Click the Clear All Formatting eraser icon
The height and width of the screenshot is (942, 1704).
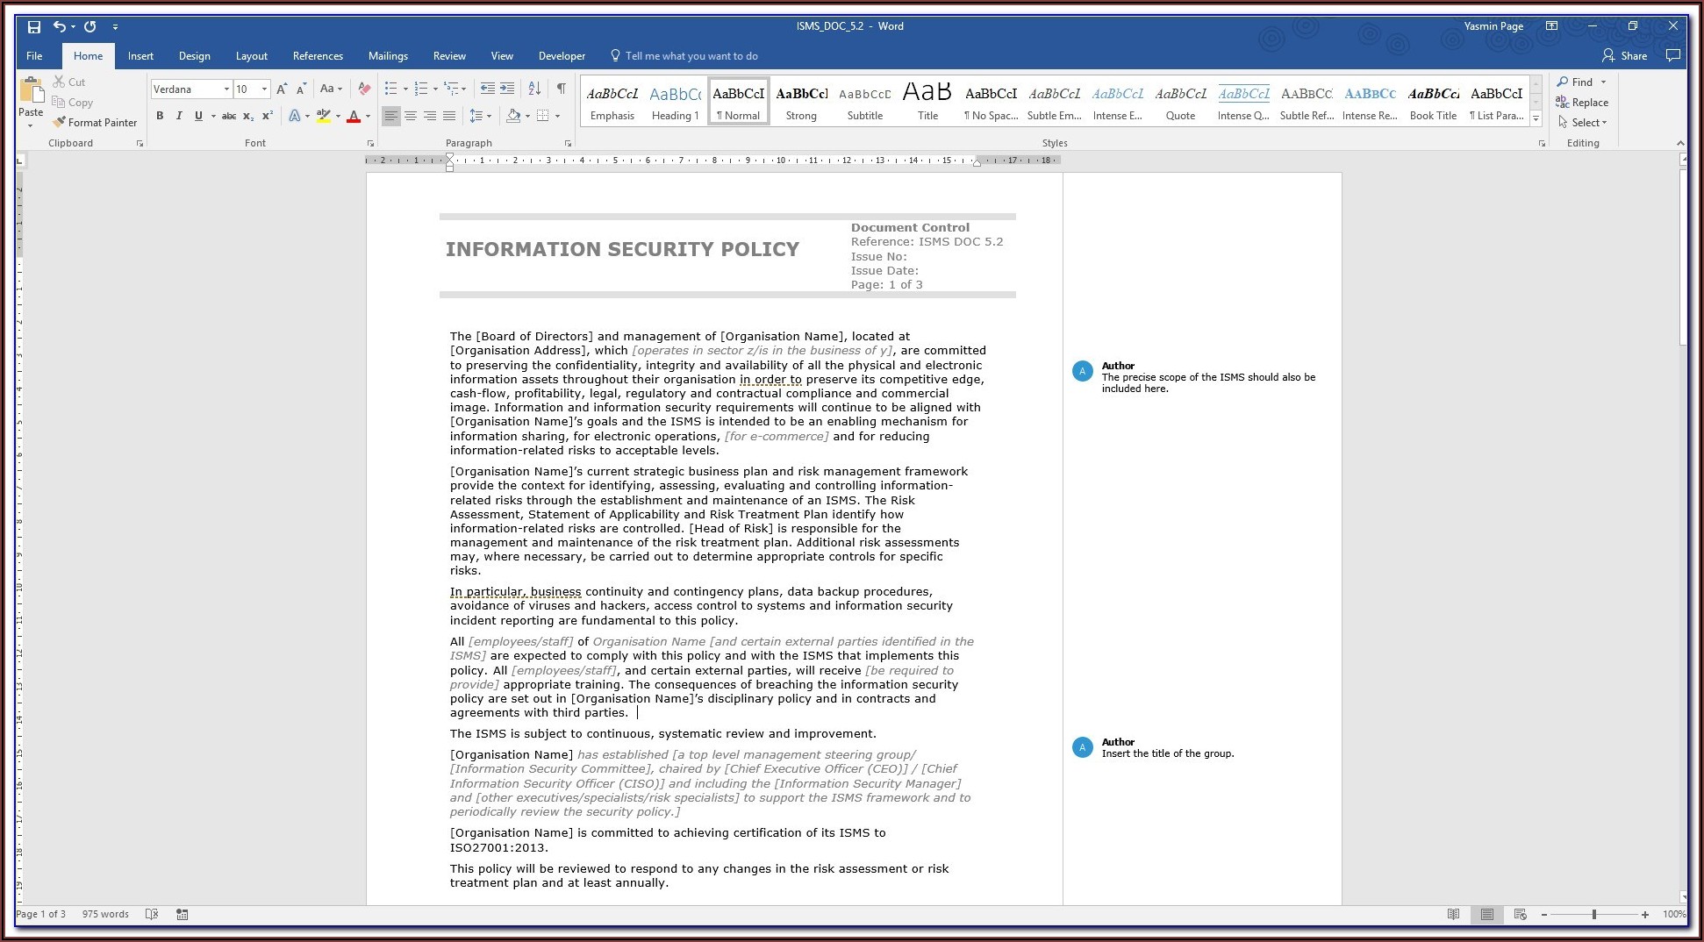tap(364, 89)
